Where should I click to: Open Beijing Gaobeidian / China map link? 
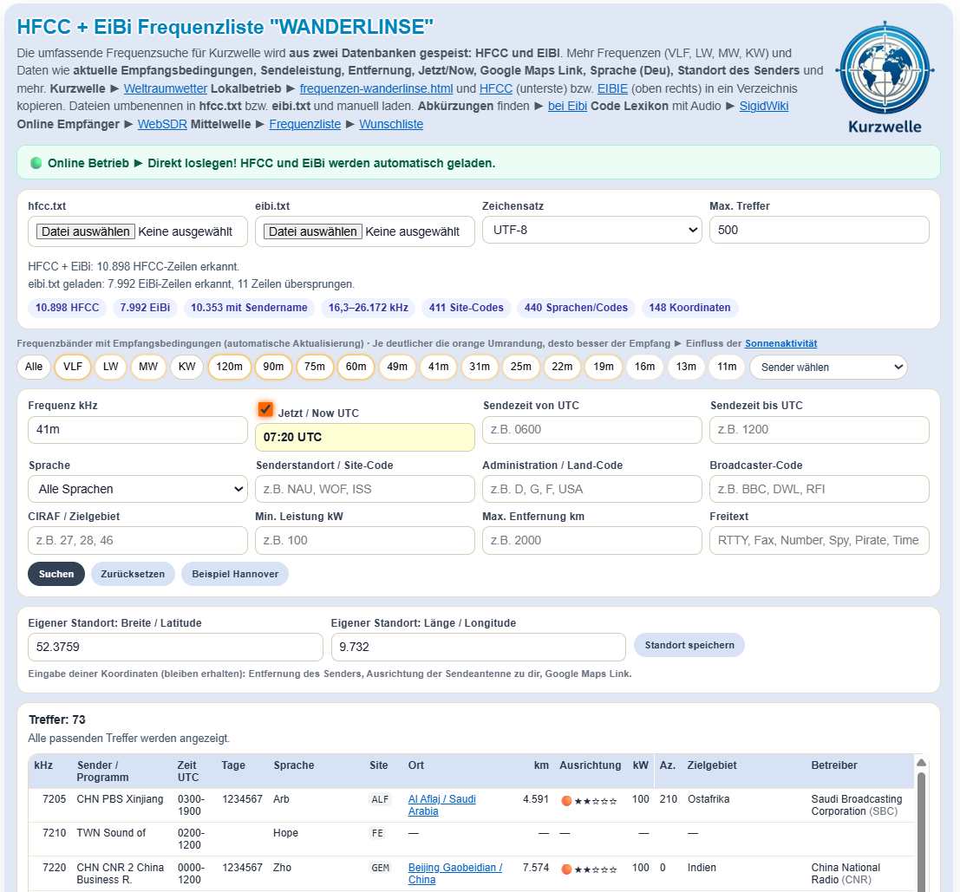click(x=455, y=874)
